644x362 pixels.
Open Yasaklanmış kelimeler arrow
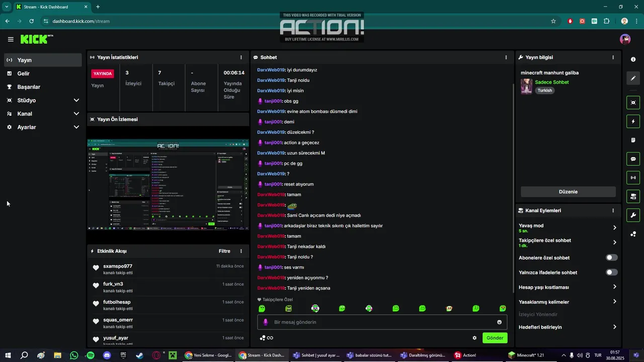(x=614, y=302)
